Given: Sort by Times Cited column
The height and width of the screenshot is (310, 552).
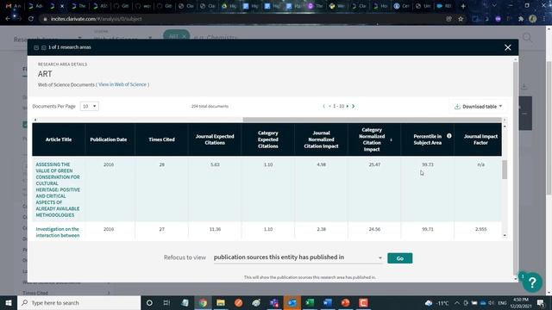Looking at the screenshot, I should click(x=161, y=139).
